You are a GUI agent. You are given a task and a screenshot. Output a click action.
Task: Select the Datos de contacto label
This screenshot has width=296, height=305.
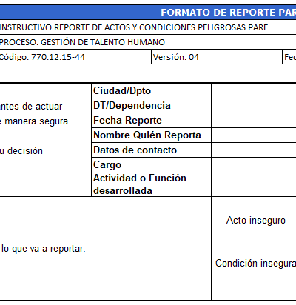[135, 150]
